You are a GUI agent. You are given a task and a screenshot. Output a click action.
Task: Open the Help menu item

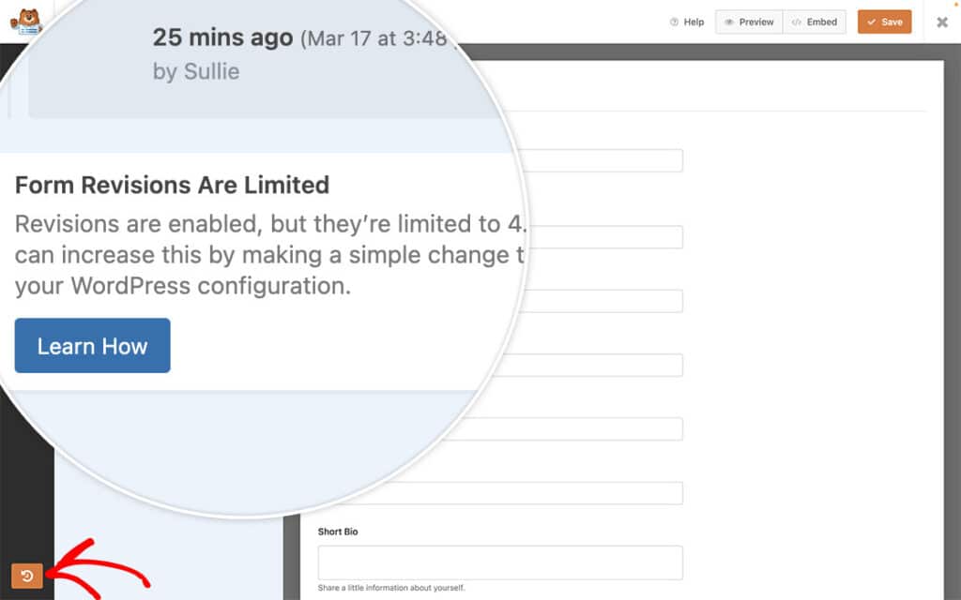pos(687,22)
